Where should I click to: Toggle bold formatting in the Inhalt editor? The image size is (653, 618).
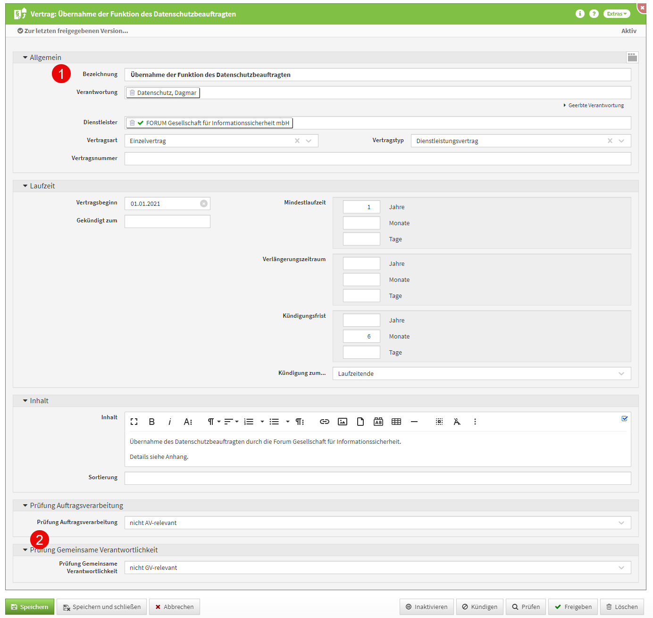tap(151, 422)
